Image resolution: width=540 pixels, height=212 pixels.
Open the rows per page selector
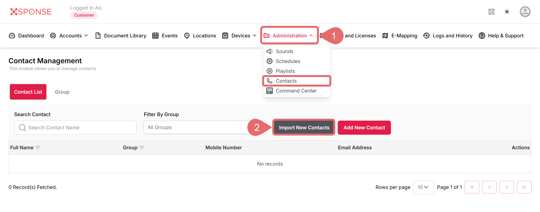coord(423,187)
